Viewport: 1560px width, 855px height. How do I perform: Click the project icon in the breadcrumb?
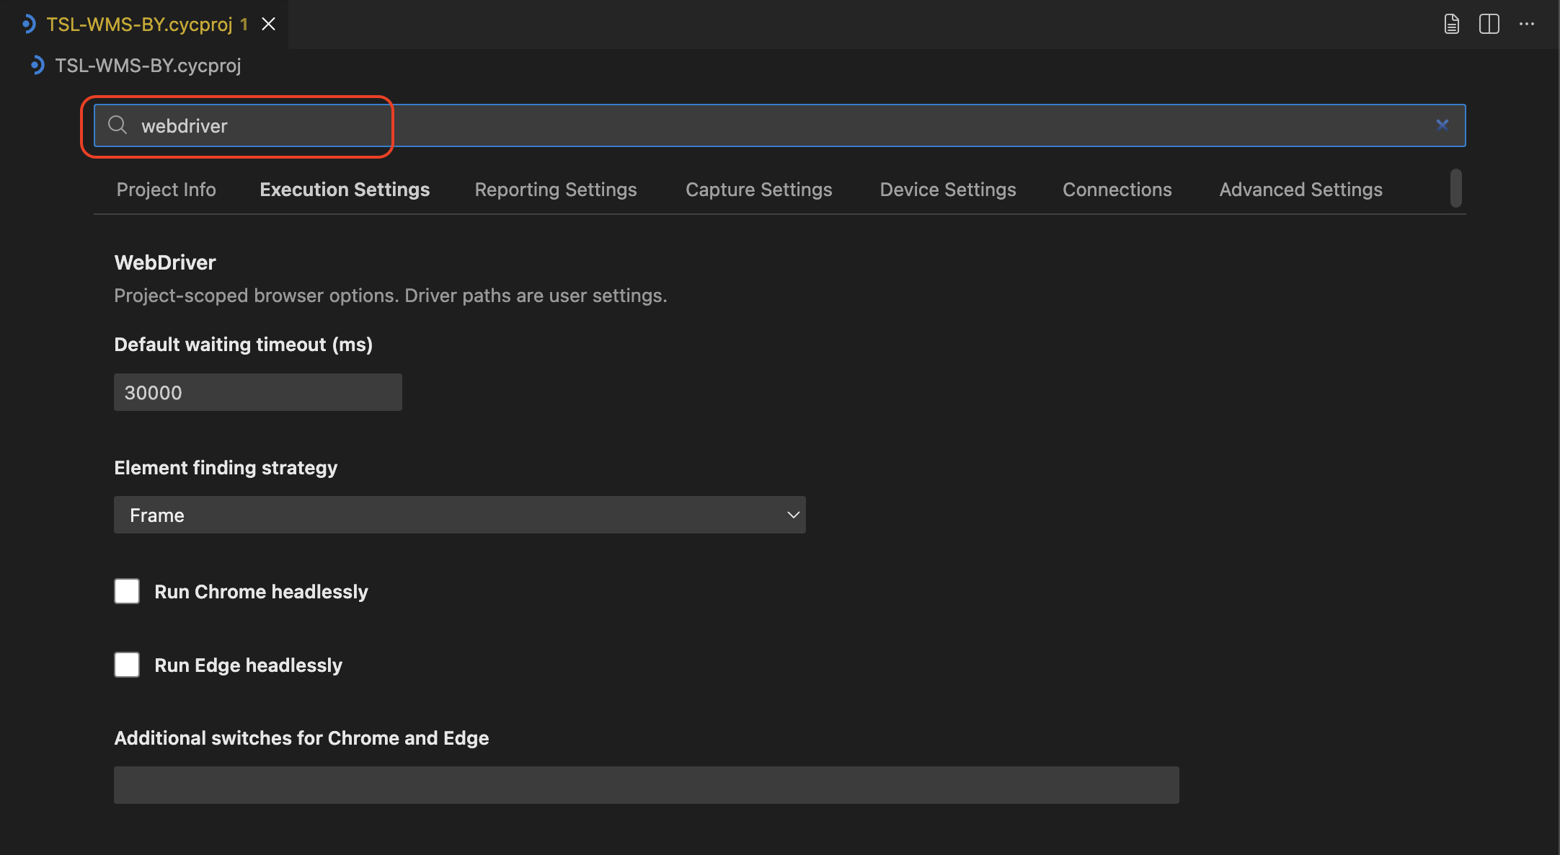pyautogui.click(x=37, y=66)
